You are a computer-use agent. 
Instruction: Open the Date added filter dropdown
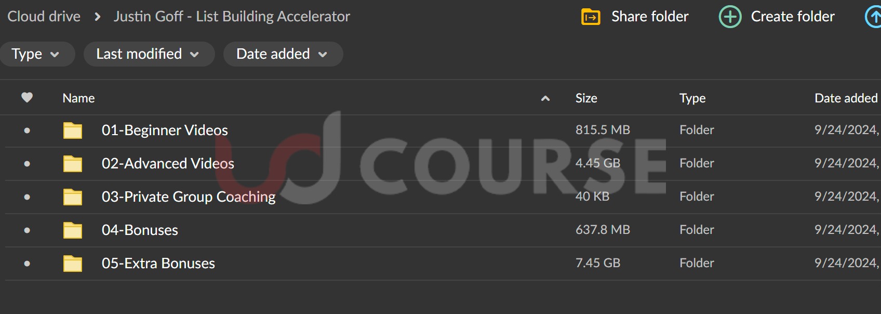tap(283, 54)
